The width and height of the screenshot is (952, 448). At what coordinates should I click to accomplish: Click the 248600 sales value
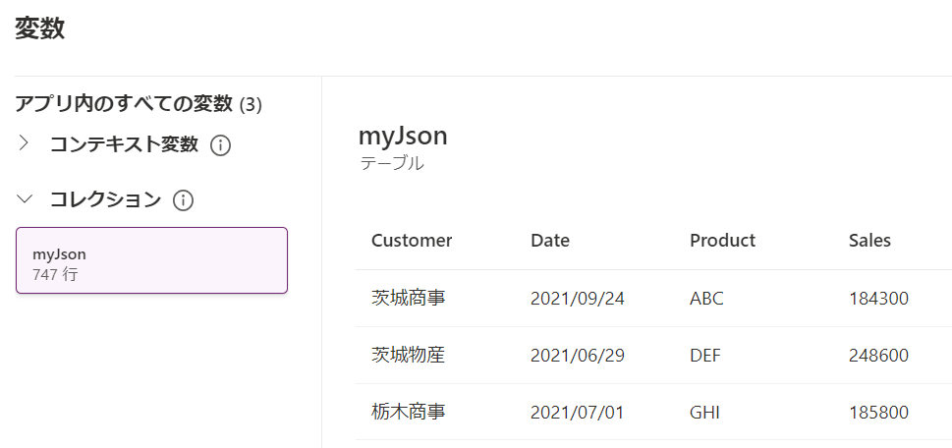[878, 355]
